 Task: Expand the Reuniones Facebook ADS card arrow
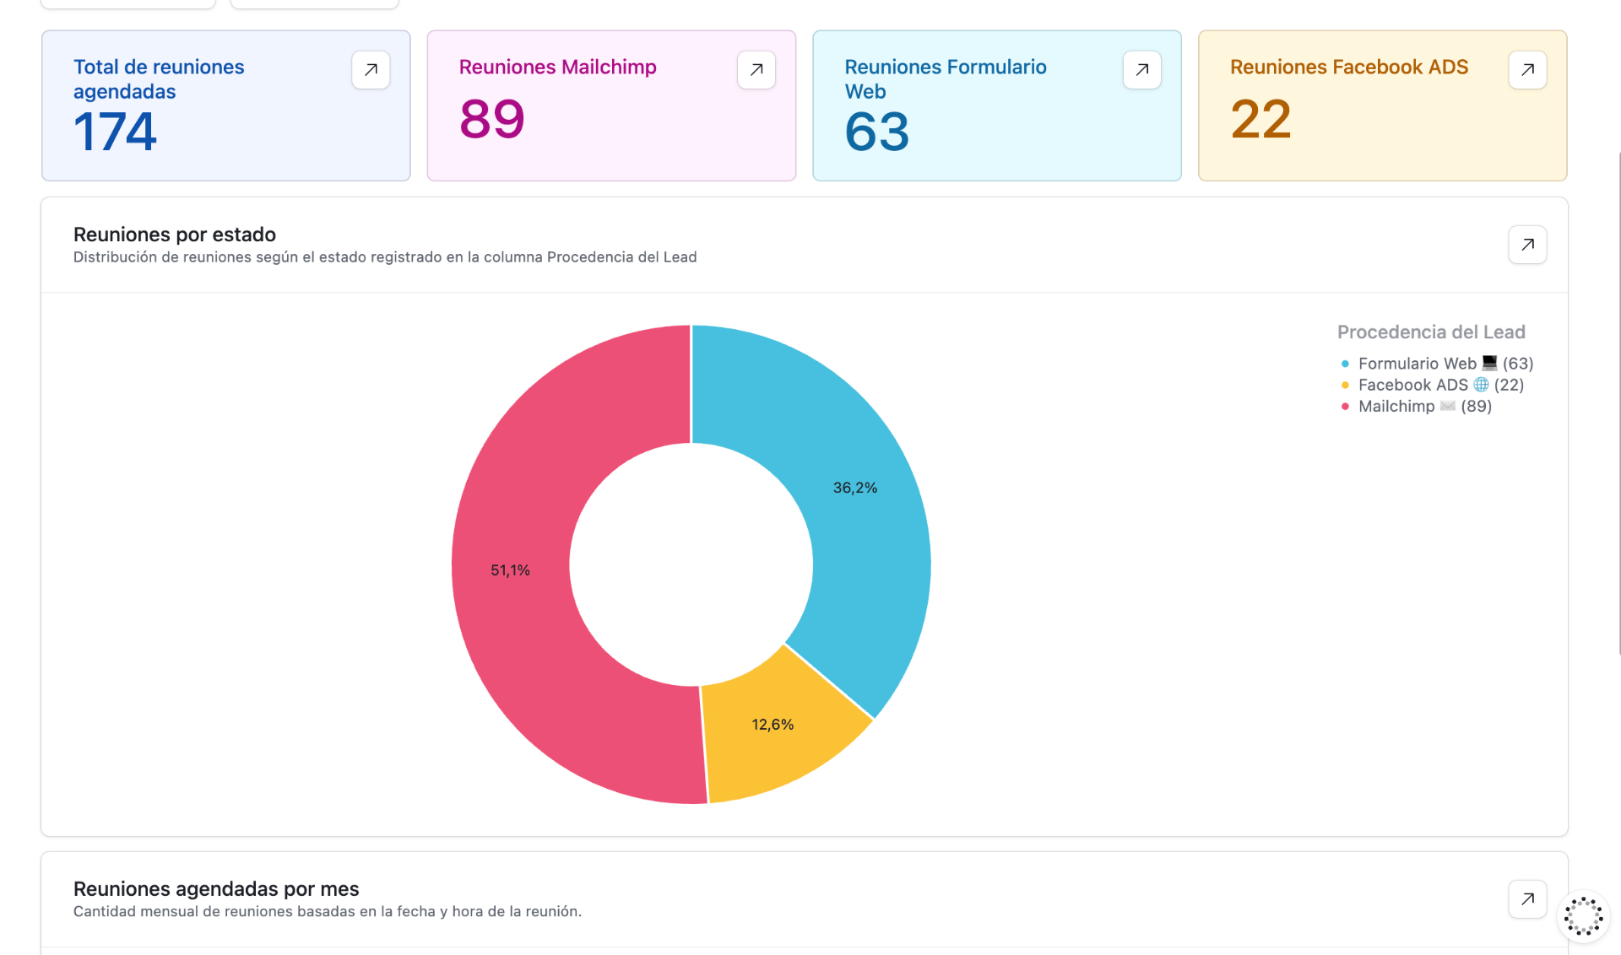point(1527,70)
